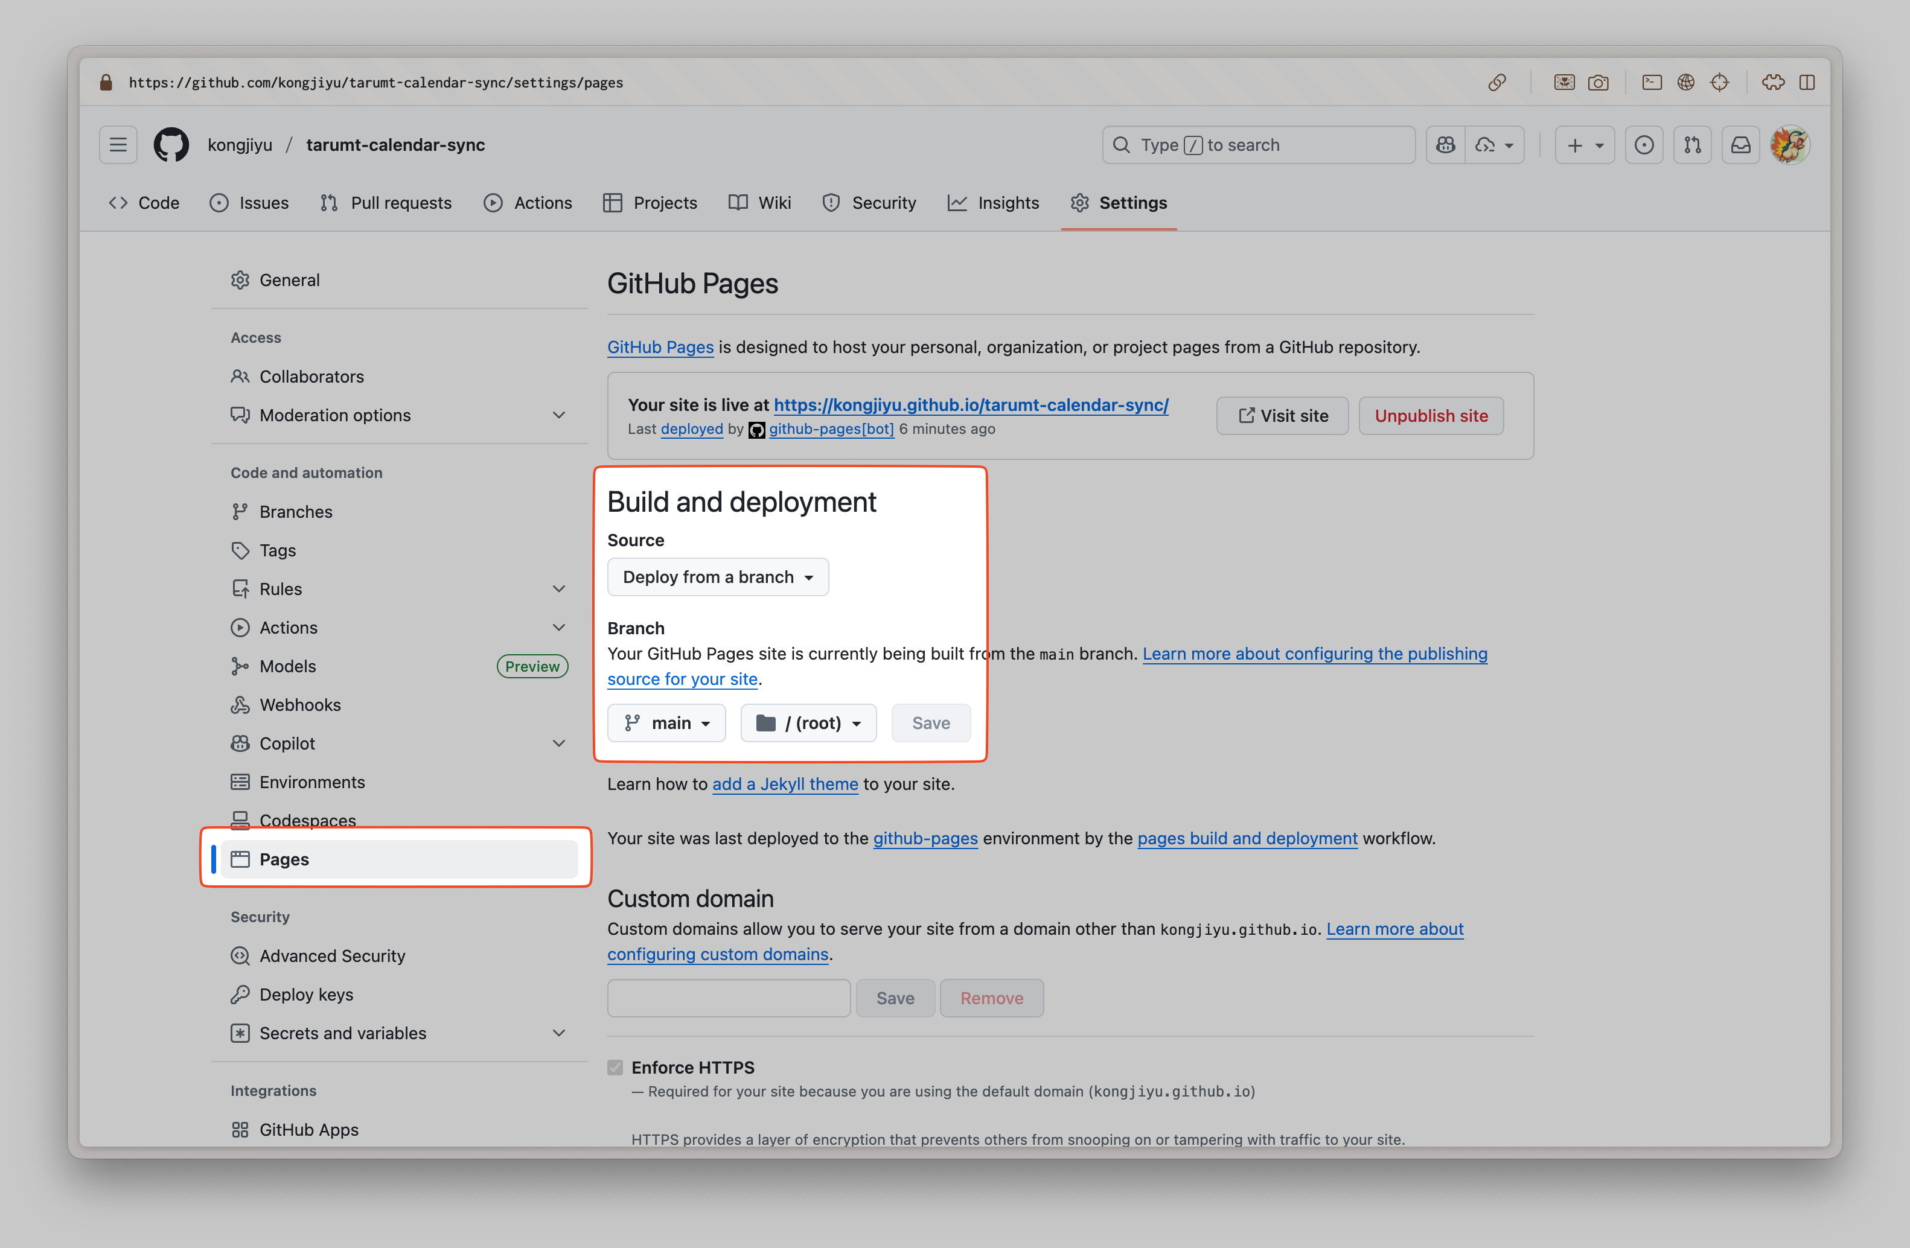Click the user profile avatar
The image size is (1910, 1248).
click(1789, 144)
